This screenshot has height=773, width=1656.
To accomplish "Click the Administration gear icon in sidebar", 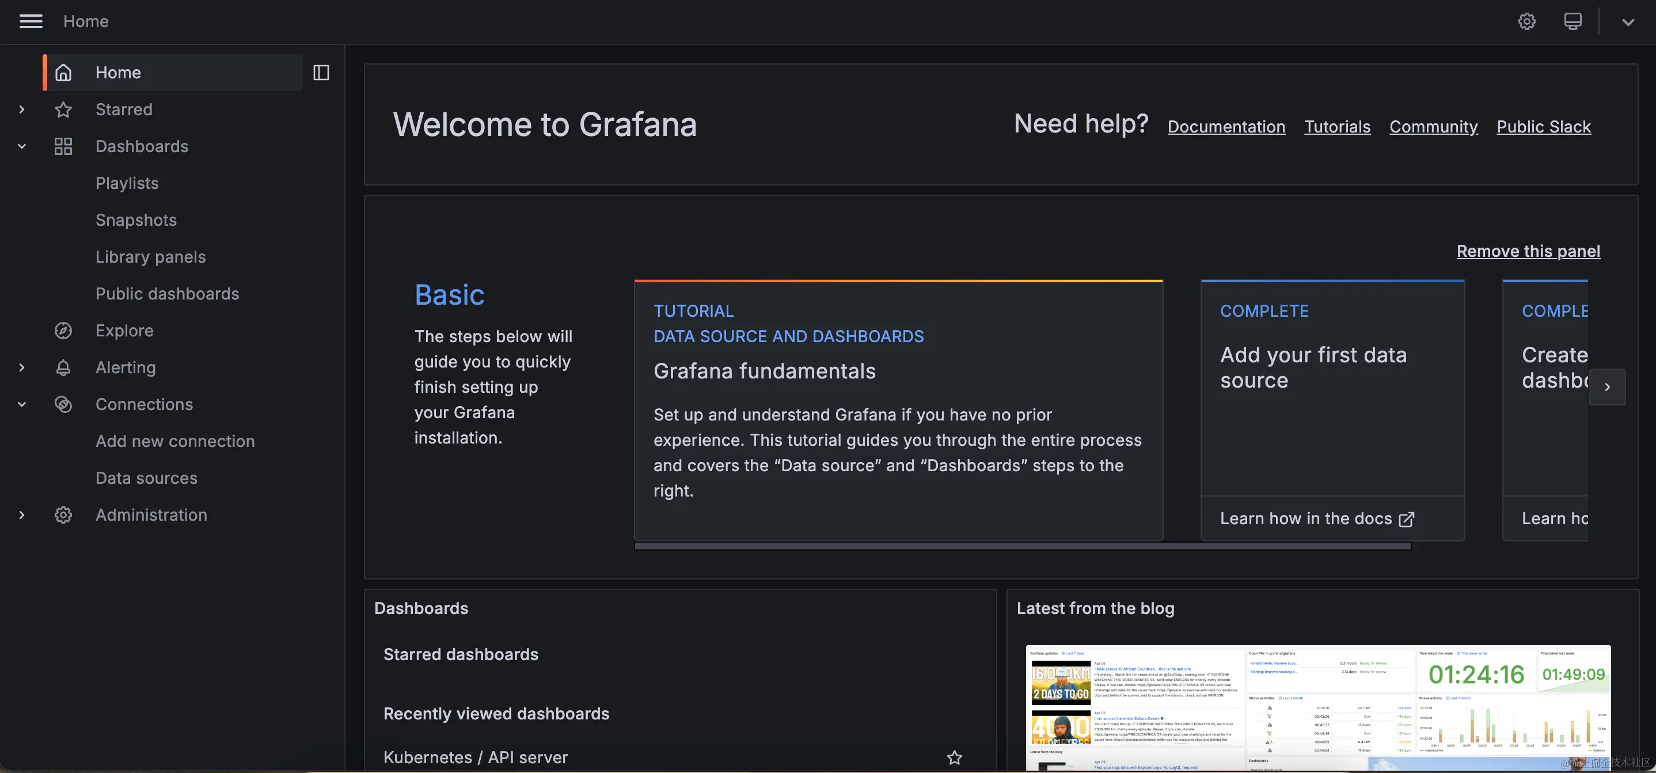I will point(63,515).
